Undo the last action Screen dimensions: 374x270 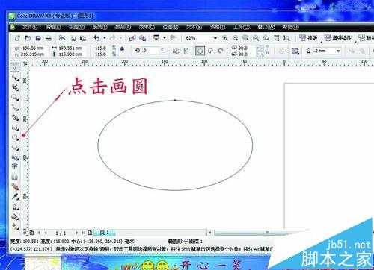click(x=96, y=38)
